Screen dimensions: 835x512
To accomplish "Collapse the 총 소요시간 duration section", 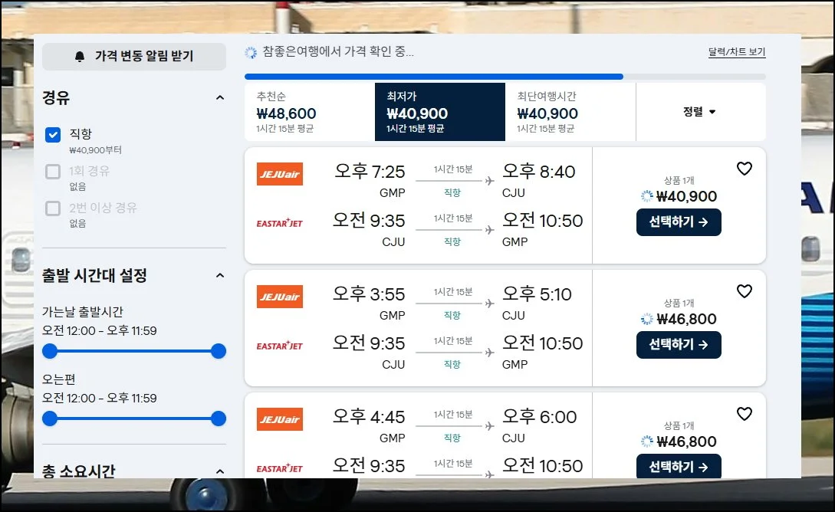I will click(220, 471).
